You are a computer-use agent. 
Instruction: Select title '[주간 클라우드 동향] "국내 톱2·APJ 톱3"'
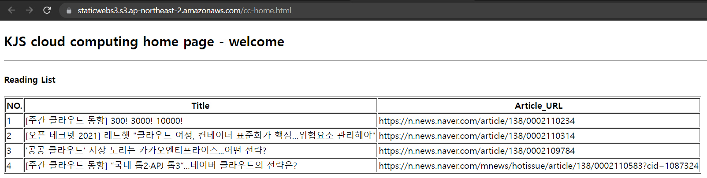(161, 165)
